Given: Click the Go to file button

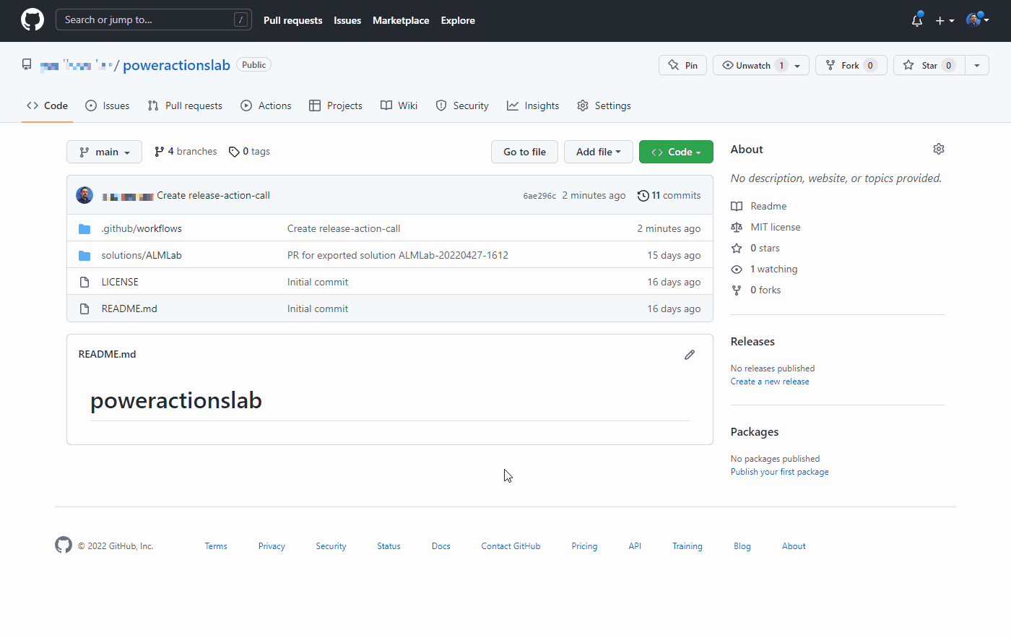Looking at the screenshot, I should tap(524, 152).
